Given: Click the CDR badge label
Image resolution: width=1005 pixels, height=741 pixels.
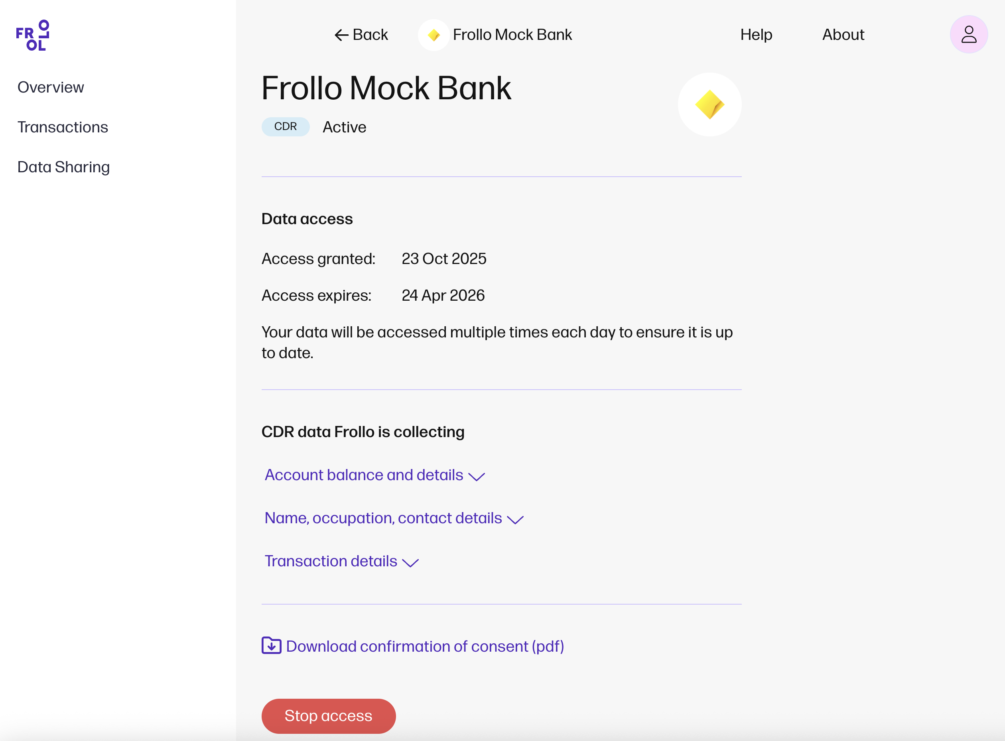Looking at the screenshot, I should 285,126.
